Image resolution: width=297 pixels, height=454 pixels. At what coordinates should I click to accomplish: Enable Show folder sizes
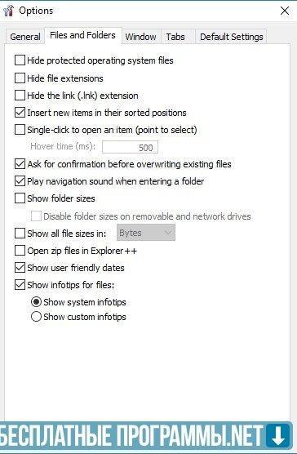pos(20,198)
